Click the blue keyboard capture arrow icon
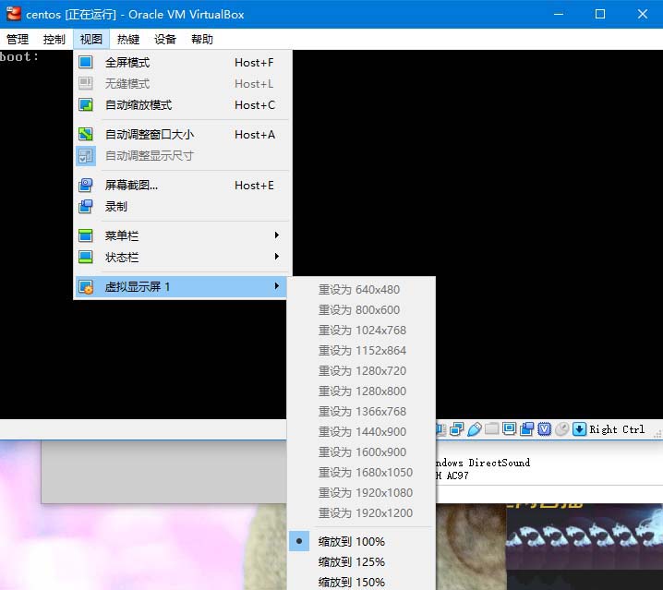Screen dimensions: 663x590 pyautogui.click(x=579, y=429)
